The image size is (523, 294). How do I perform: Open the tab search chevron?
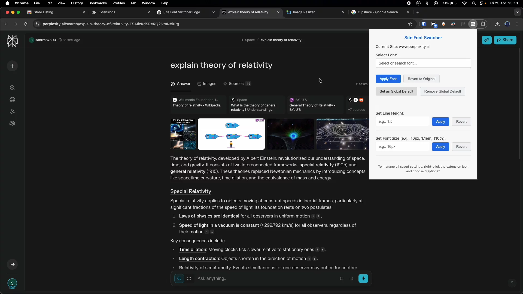click(x=517, y=12)
